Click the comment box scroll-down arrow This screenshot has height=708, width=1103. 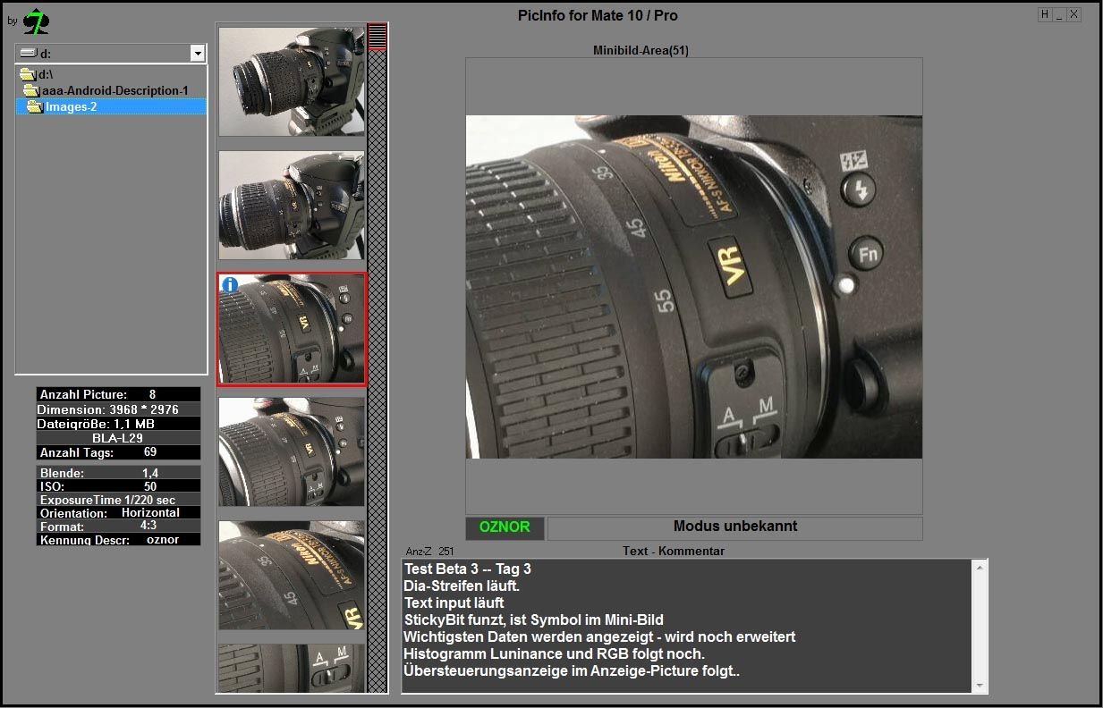tap(980, 686)
